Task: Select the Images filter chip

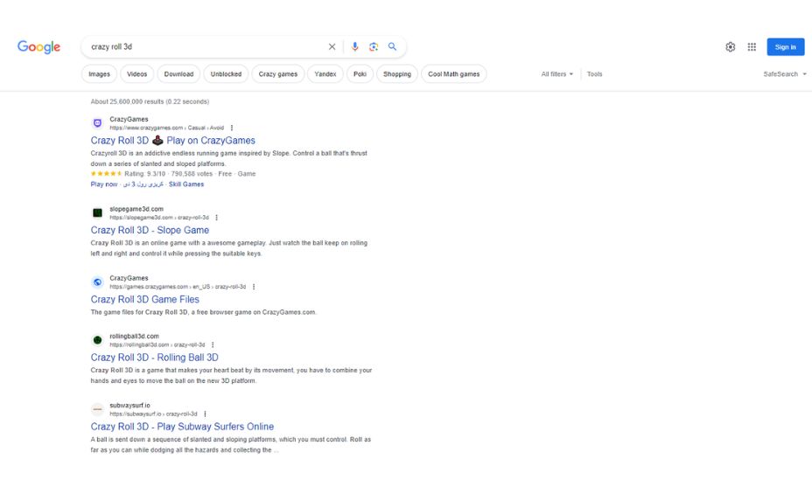Action: (100, 74)
